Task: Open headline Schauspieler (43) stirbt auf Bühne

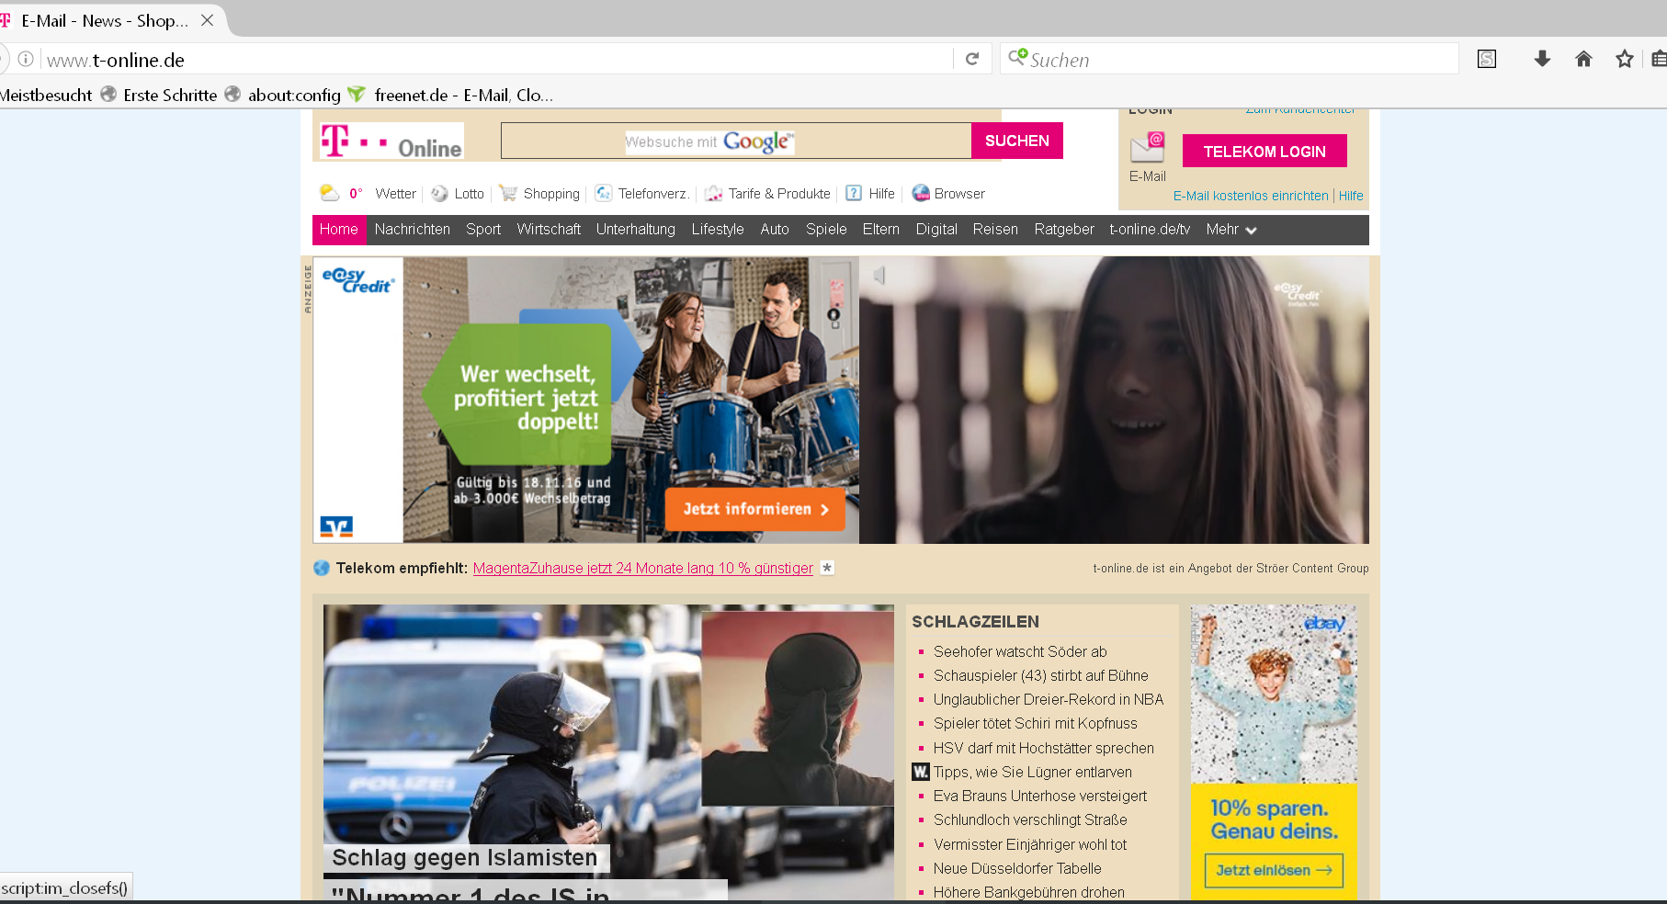Action: pos(1041,675)
